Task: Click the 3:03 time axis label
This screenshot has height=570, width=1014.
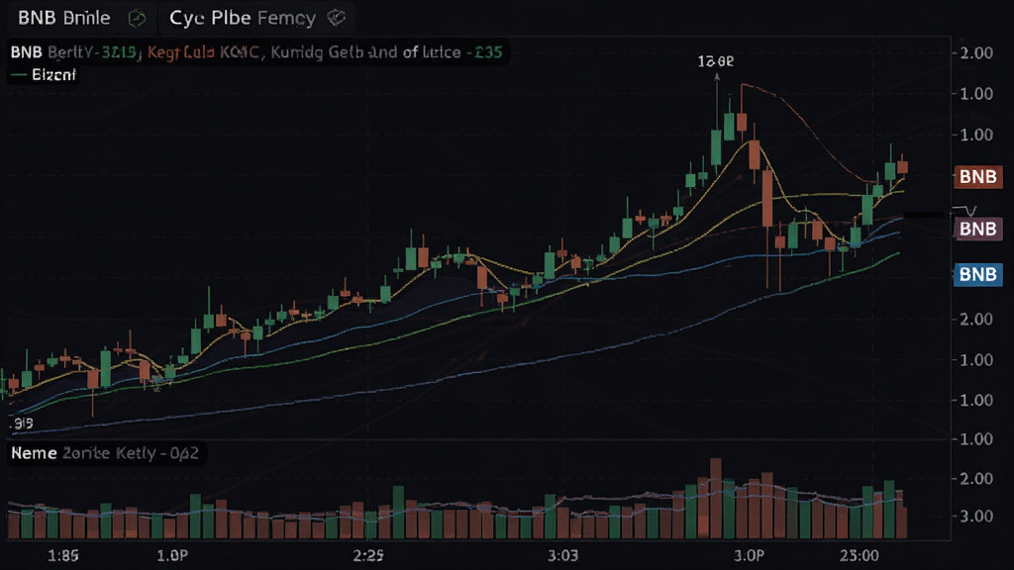Action: [x=562, y=556]
